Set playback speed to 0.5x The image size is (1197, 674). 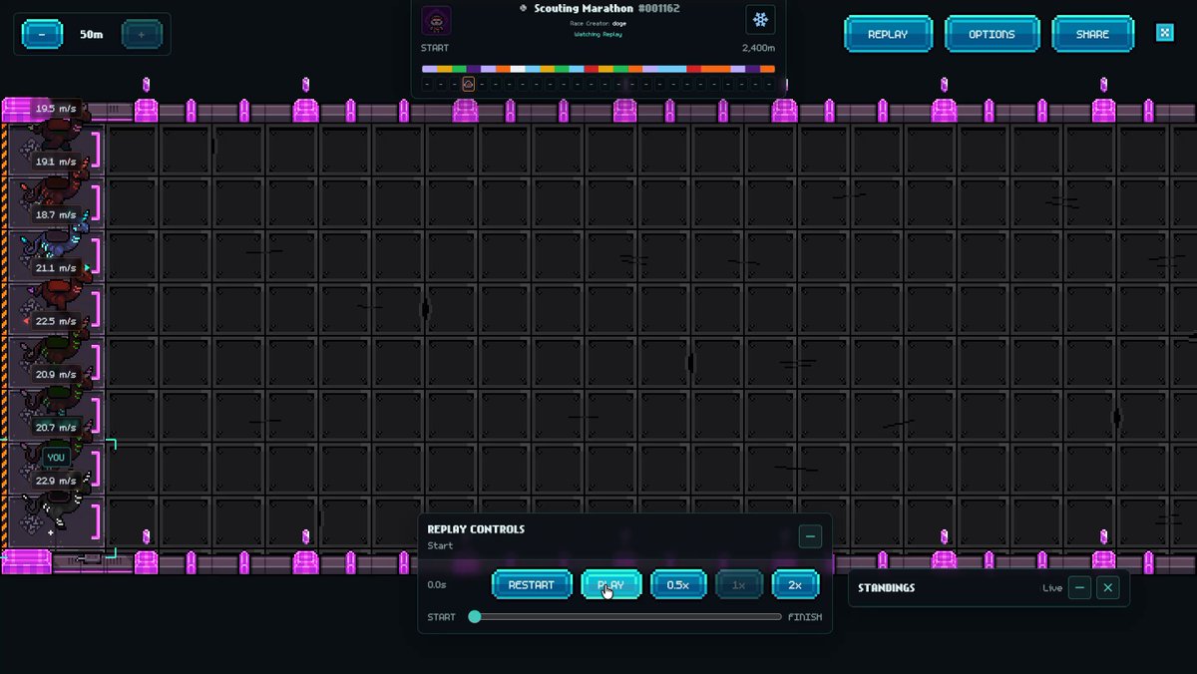[678, 585]
